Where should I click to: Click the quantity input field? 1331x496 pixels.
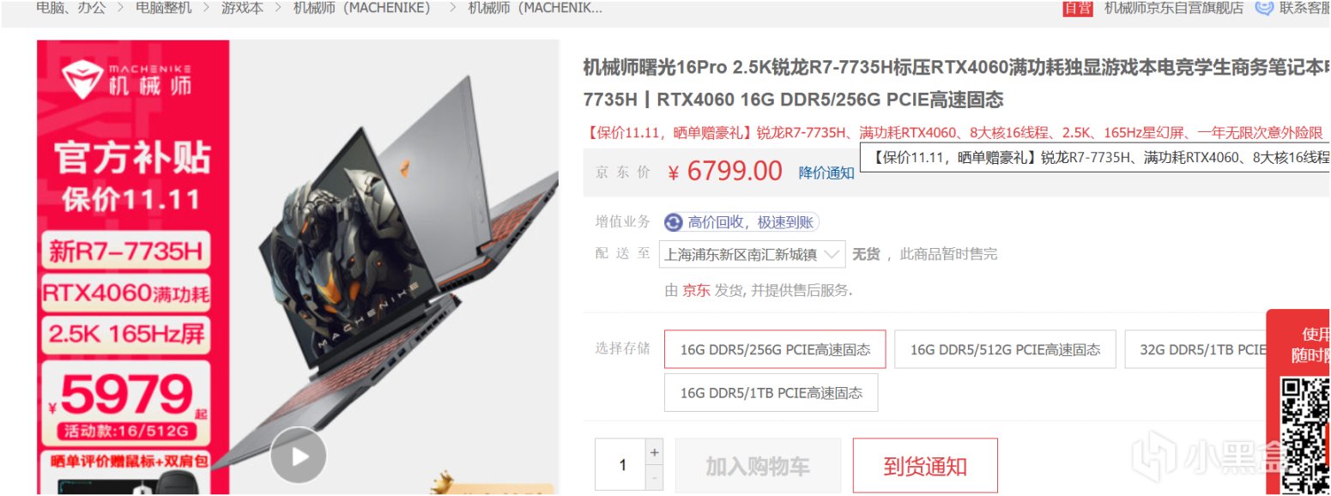[621, 465]
